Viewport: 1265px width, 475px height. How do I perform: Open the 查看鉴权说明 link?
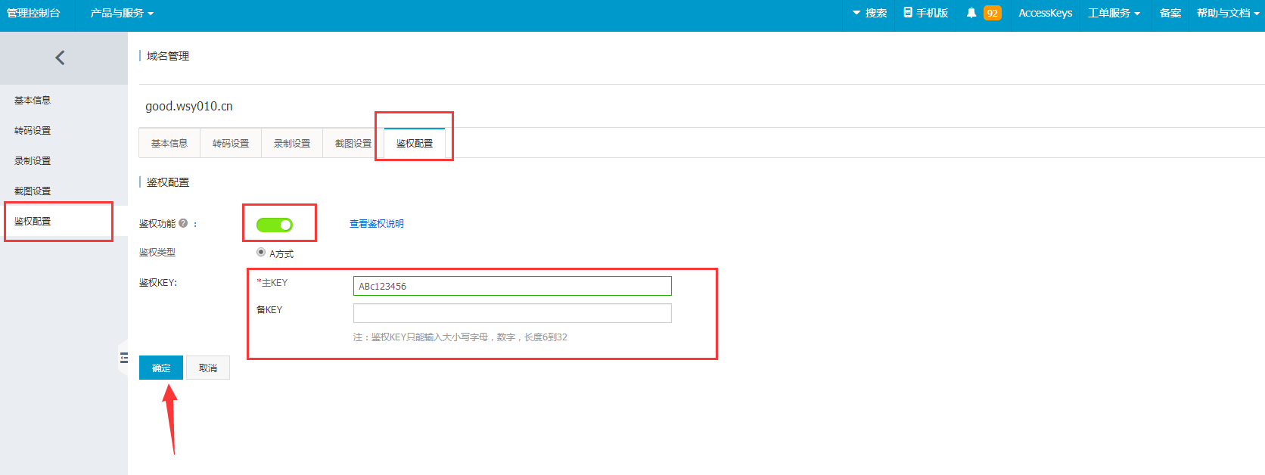[x=376, y=224]
